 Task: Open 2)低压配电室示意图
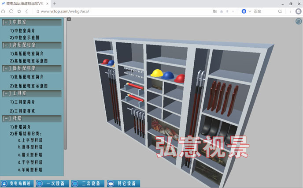[x=29, y=86]
